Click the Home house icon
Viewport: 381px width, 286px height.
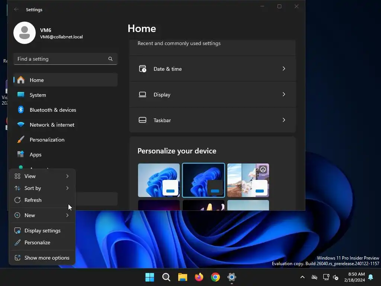pyautogui.click(x=21, y=80)
